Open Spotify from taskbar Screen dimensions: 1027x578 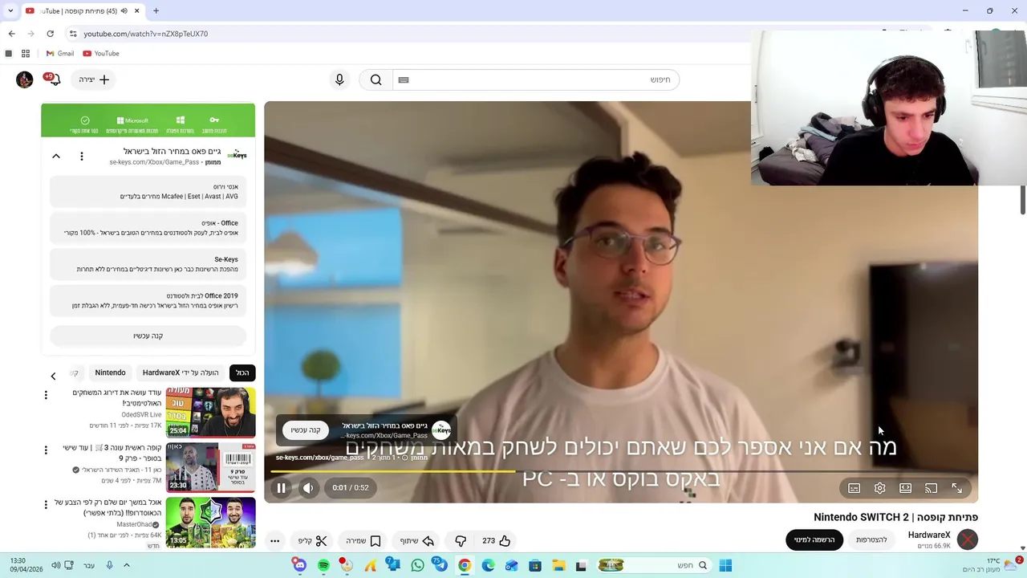tap(323, 565)
